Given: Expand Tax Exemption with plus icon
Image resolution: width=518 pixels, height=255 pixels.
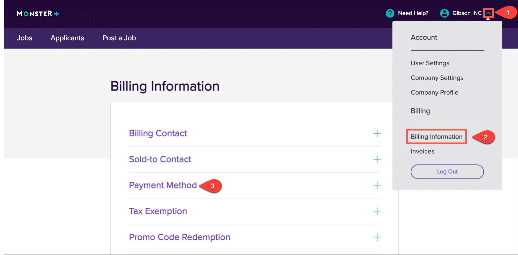Looking at the screenshot, I should (377, 211).
